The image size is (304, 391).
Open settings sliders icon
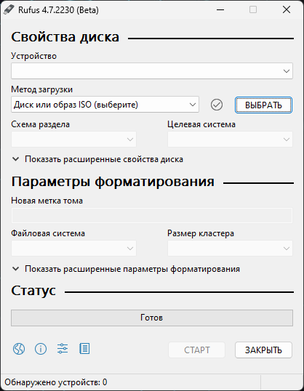[63, 349]
